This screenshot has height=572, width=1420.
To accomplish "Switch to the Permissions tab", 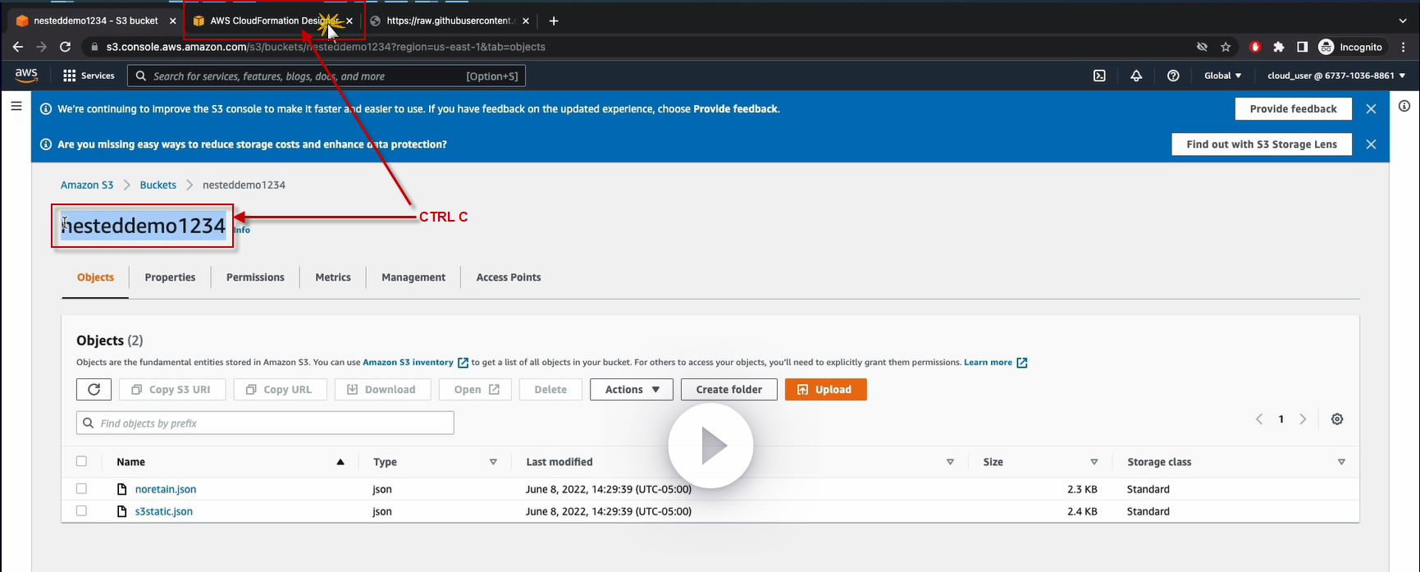I will 255,277.
